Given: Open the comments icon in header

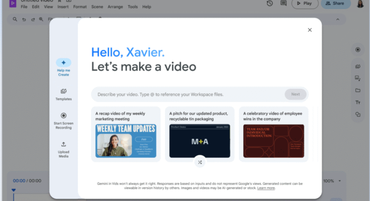Looking at the screenshot, I should 283,4.
